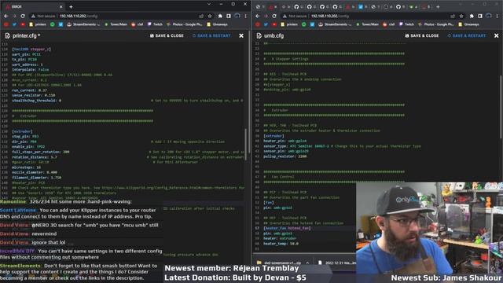Image resolution: width=503 pixels, height=283 pixels.
Task: Close the umb.cfg editor with X
Action: pos(496,35)
